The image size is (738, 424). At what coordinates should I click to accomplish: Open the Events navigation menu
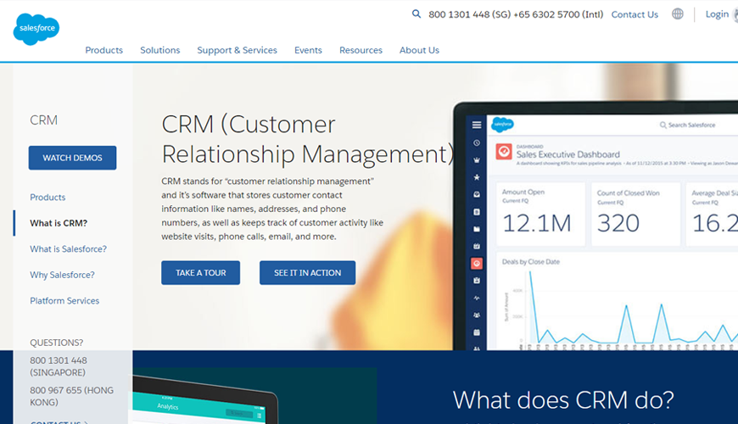(x=308, y=50)
